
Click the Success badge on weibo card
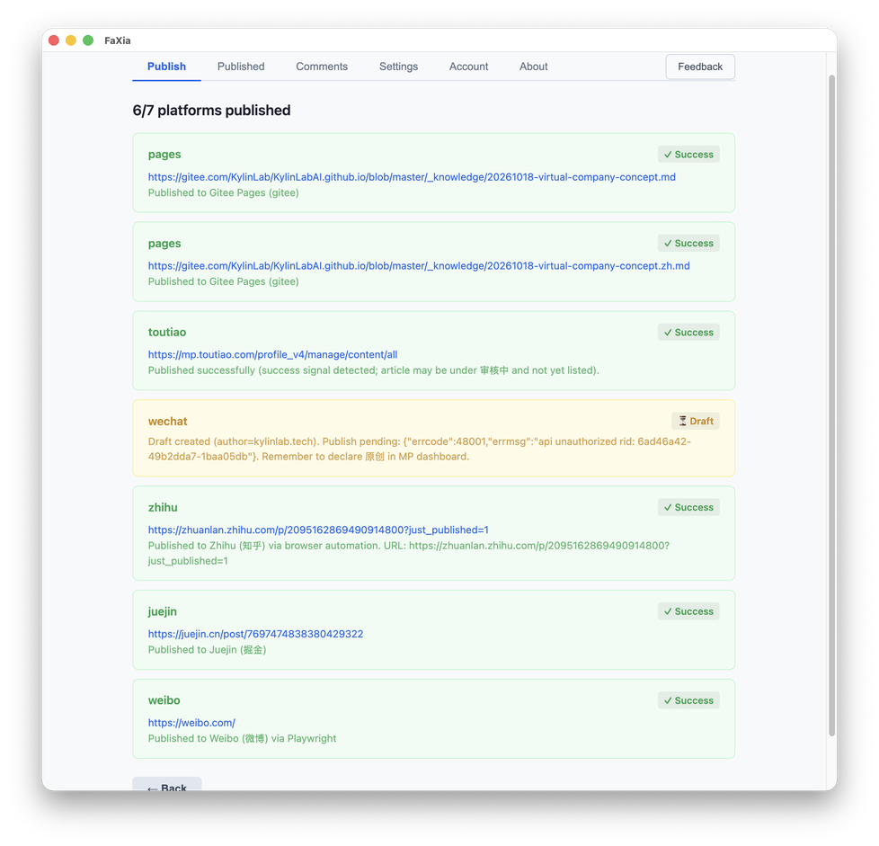pyautogui.click(x=688, y=700)
